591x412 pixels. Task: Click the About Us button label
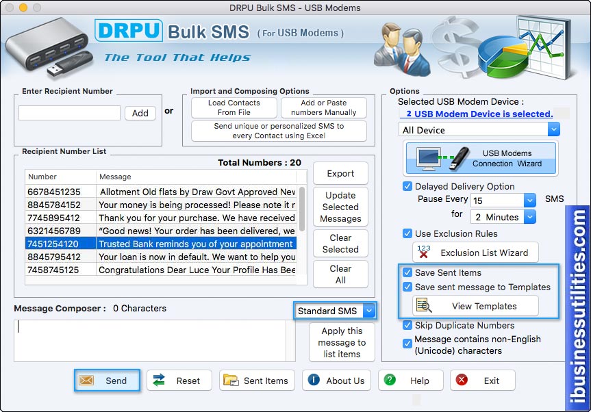(345, 381)
